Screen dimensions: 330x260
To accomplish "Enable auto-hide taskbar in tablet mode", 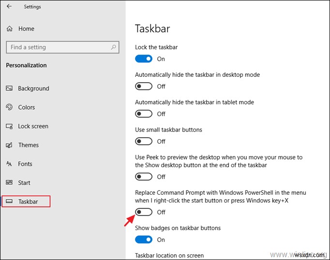I will (x=144, y=114).
